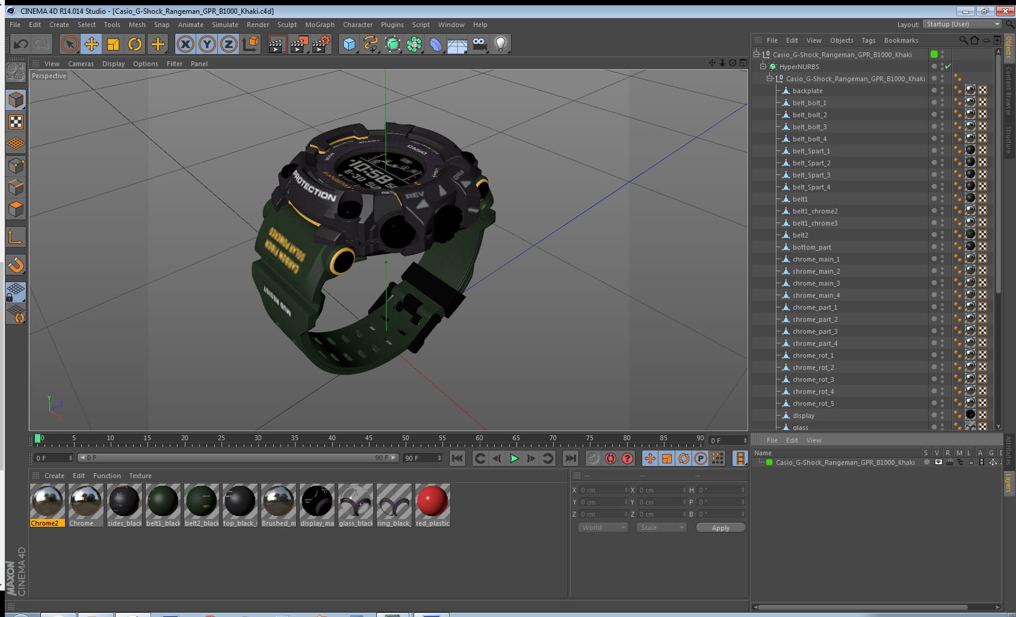Viewport: 1016px width, 617px height.
Task: Select the belt1_black material swatch
Action: [163, 505]
